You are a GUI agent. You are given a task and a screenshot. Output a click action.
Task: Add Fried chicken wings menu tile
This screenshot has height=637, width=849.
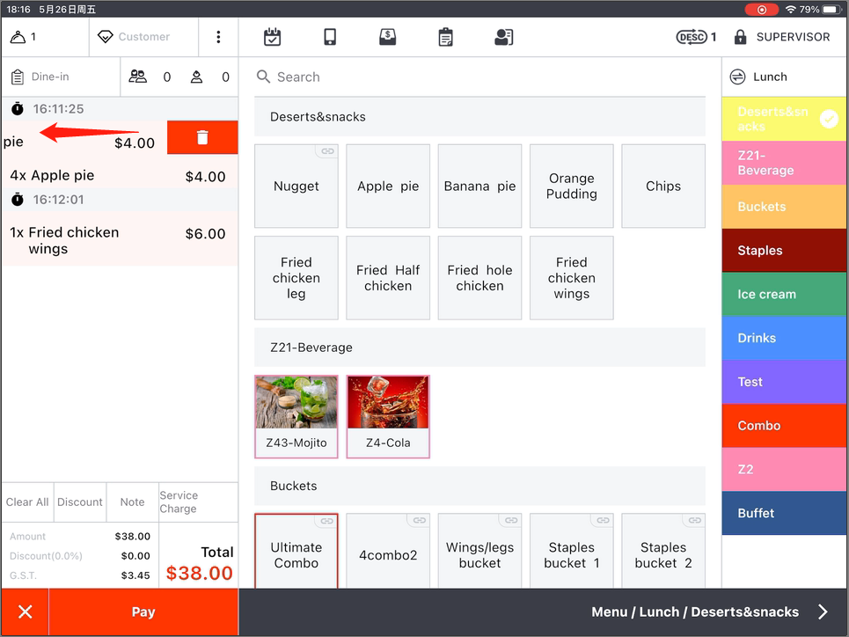pyautogui.click(x=572, y=278)
